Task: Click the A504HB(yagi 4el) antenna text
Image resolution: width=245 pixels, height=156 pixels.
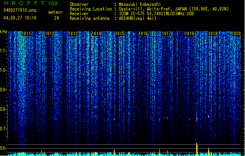Action: click(x=137, y=18)
